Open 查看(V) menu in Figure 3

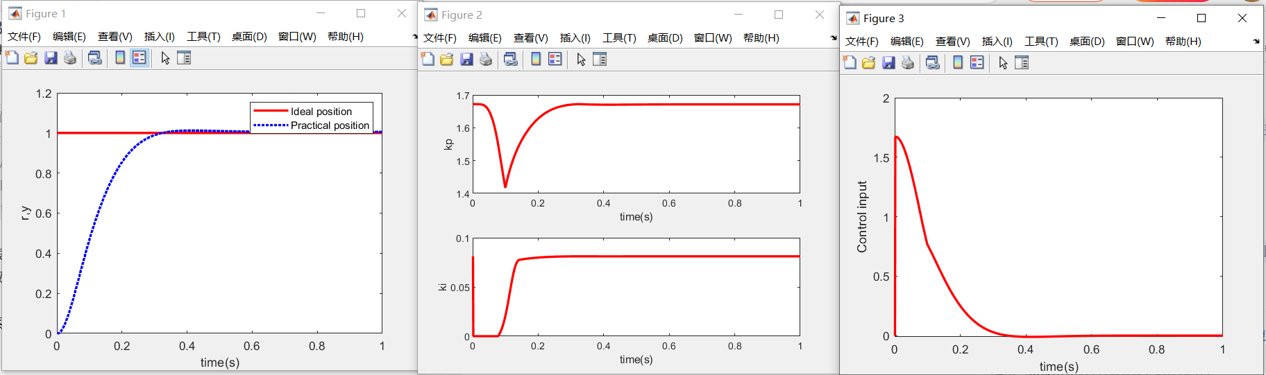click(x=953, y=42)
